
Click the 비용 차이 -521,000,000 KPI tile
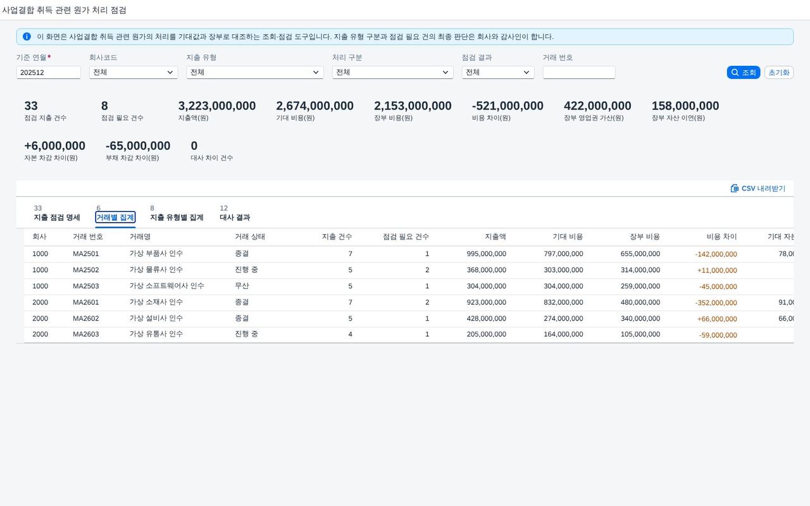508,110
